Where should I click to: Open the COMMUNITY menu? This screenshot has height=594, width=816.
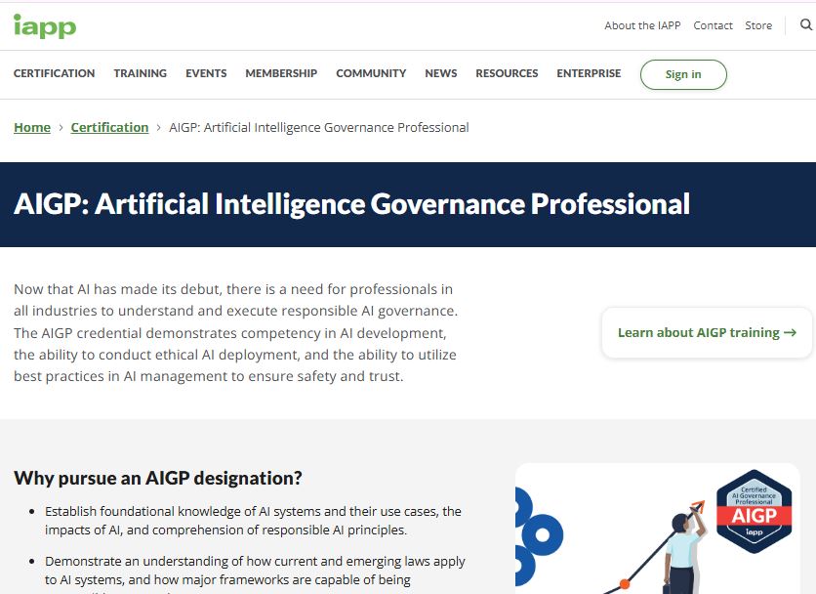(x=371, y=73)
